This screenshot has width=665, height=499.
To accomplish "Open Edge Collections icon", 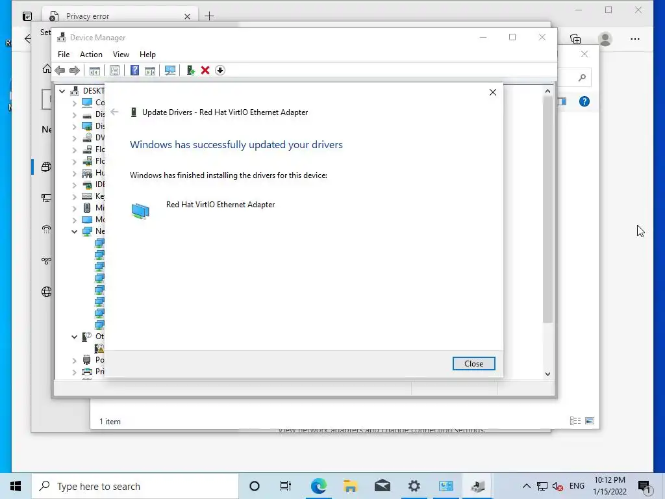I will pyautogui.click(x=575, y=39).
